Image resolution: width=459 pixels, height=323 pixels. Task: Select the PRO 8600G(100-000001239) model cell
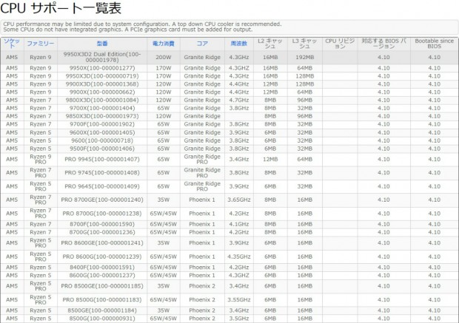[x=102, y=256]
